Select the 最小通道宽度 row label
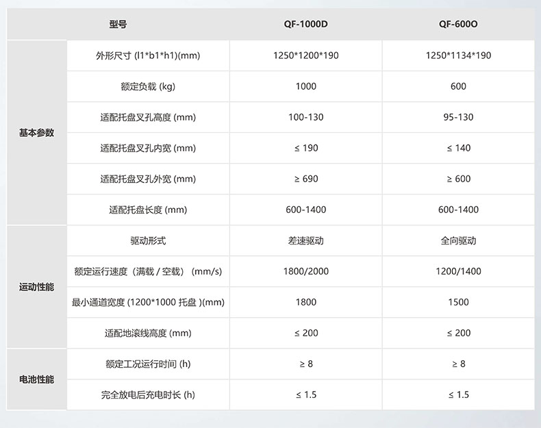The image size is (541, 428). point(148,302)
